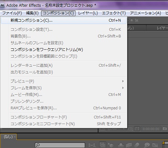This screenshot has height=148, width=168.
Task: Click the Ctrl+N shortcut text
Action: 115,20
